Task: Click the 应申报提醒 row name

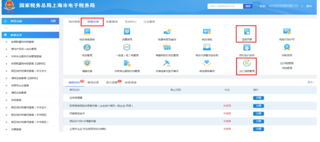Action: [x=76, y=98]
